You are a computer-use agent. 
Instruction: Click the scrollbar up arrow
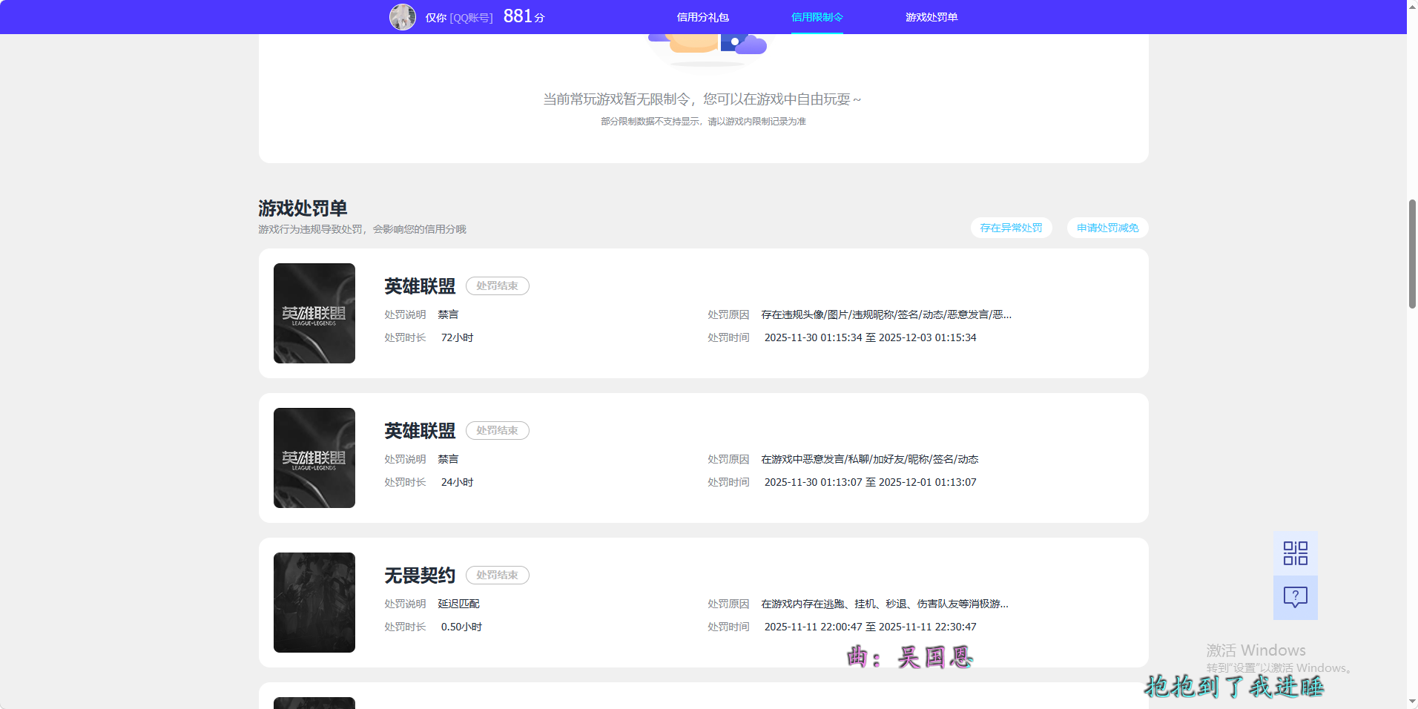[x=1412, y=6]
